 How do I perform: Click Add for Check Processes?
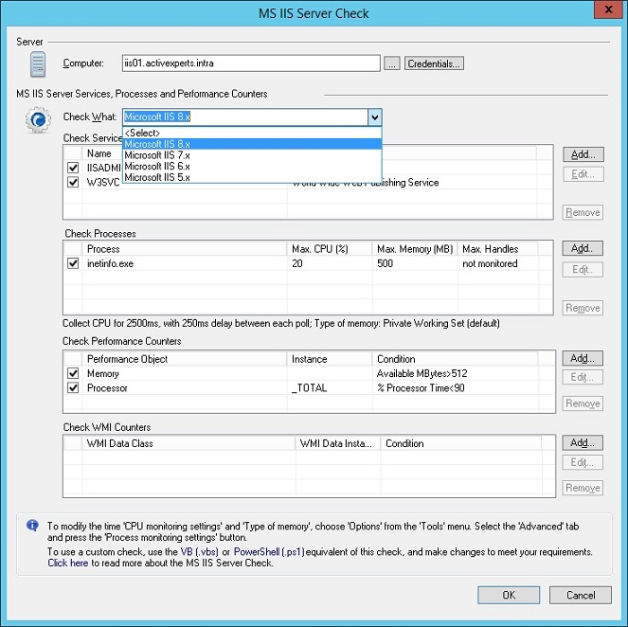[583, 248]
